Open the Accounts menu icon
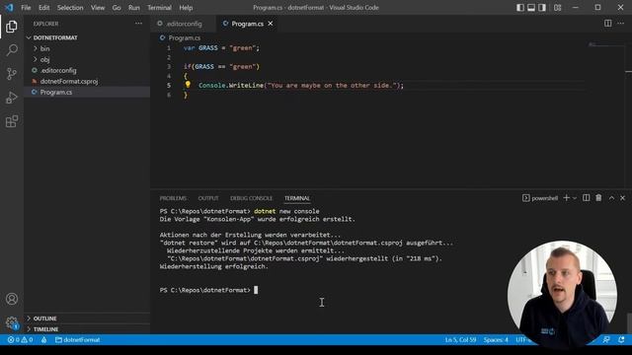 pyautogui.click(x=12, y=299)
